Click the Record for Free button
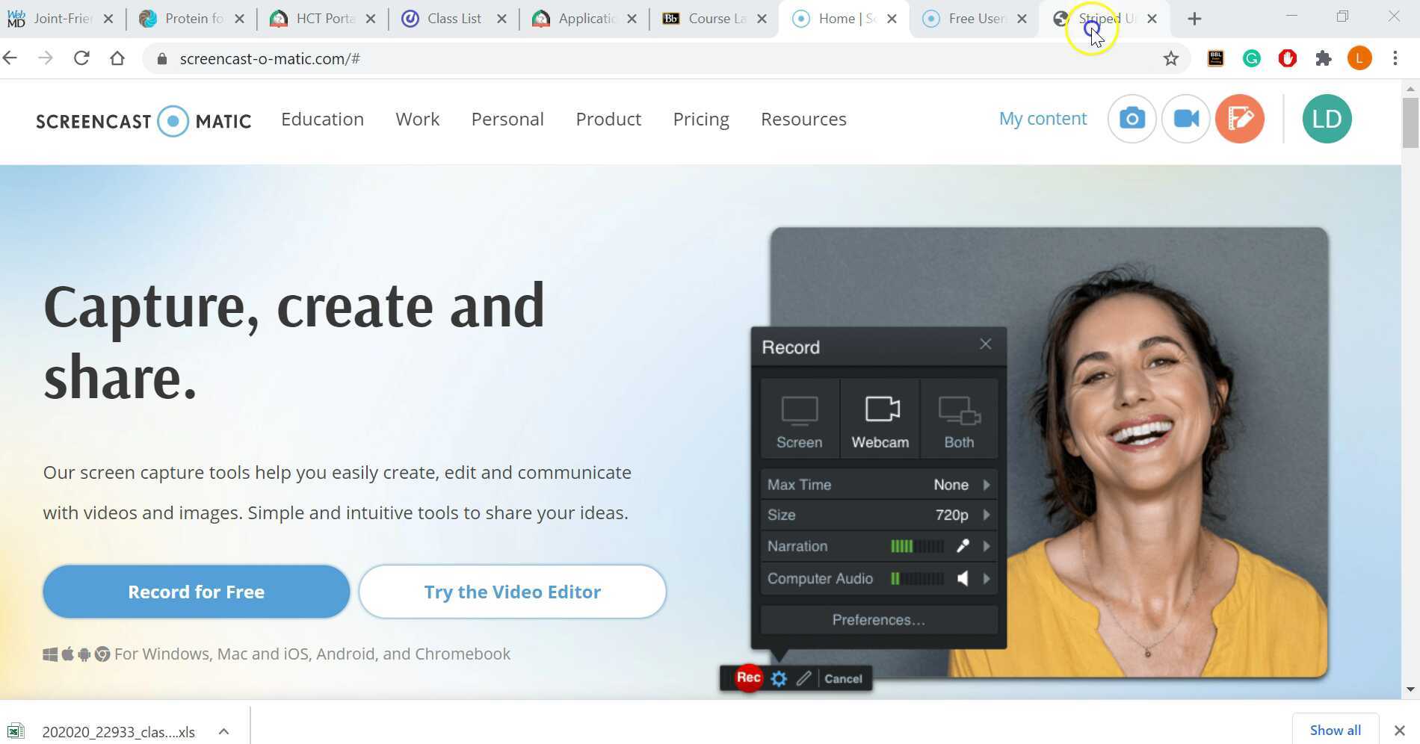The image size is (1420, 744). (196, 592)
